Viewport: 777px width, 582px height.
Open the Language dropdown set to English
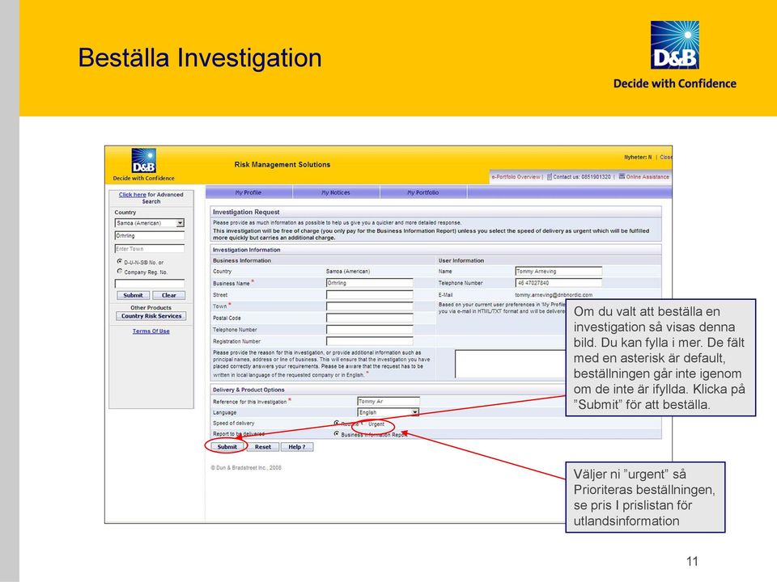(388, 412)
